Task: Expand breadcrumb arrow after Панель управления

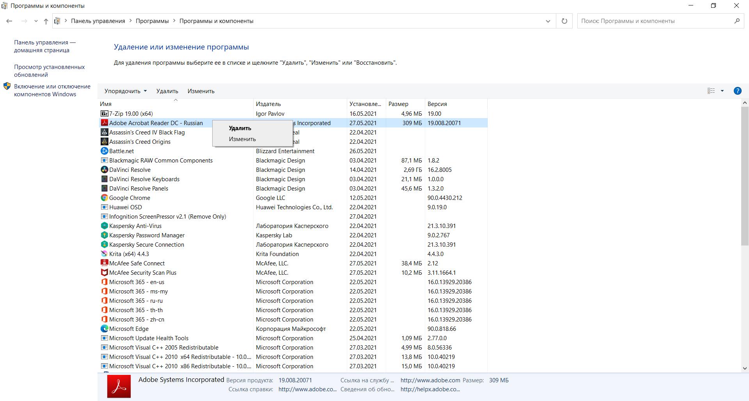Action: tap(130, 21)
